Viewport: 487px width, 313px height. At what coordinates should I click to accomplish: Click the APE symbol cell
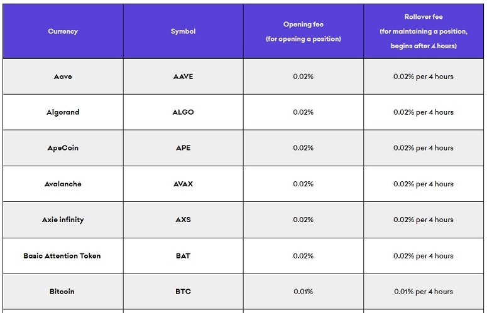click(183, 148)
